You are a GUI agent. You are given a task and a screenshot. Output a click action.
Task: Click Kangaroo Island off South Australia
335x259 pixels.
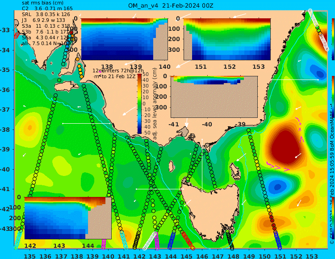tap(67, 87)
